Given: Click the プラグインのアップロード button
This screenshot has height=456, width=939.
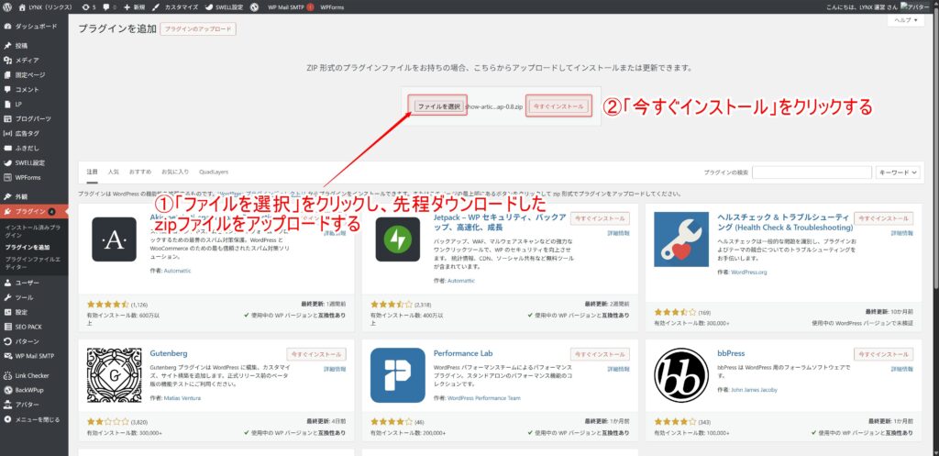Looking at the screenshot, I should [198, 28].
